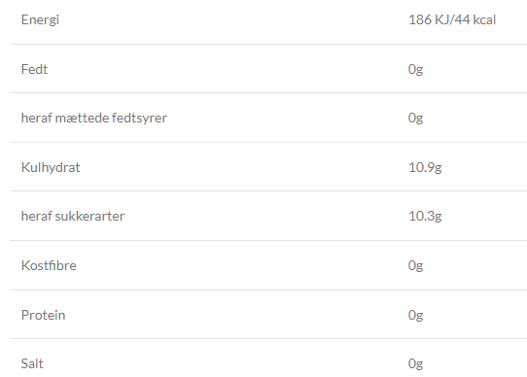The height and width of the screenshot is (377, 527).
Task: Click the Kostfibre label
Action: click(x=49, y=265)
